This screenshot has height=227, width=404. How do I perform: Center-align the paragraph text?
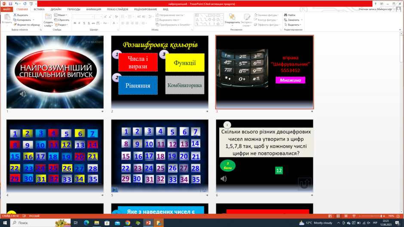[x=128, y=23]
